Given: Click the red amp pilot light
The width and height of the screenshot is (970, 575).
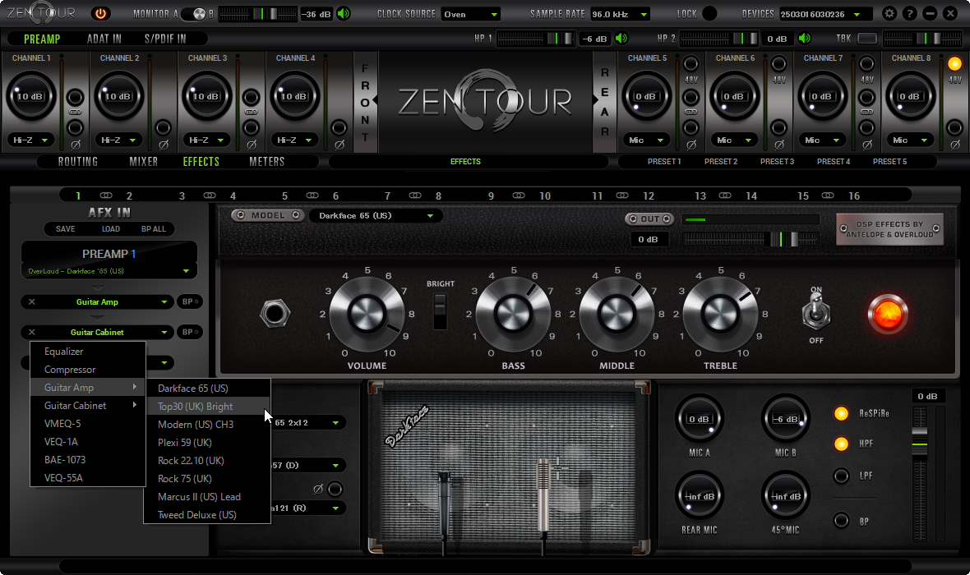Looking at the screenshot, I should [888, 314].
